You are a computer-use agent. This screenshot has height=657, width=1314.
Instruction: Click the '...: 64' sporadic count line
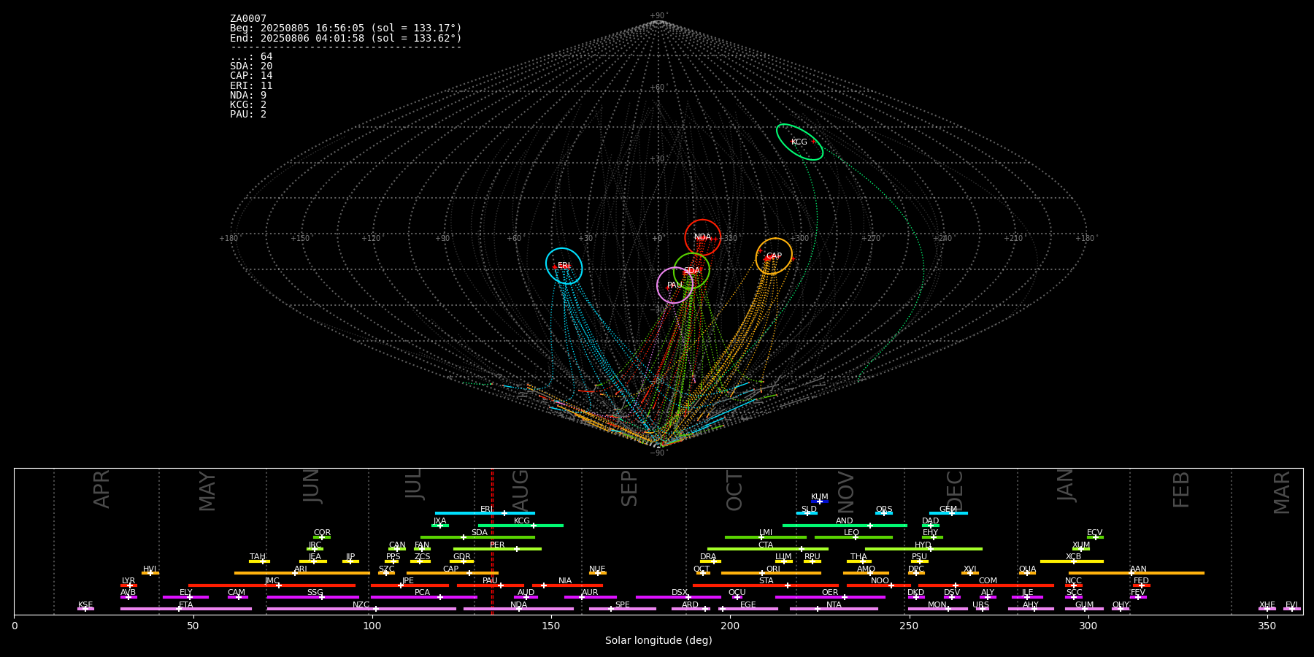click(x=251, y=57)
